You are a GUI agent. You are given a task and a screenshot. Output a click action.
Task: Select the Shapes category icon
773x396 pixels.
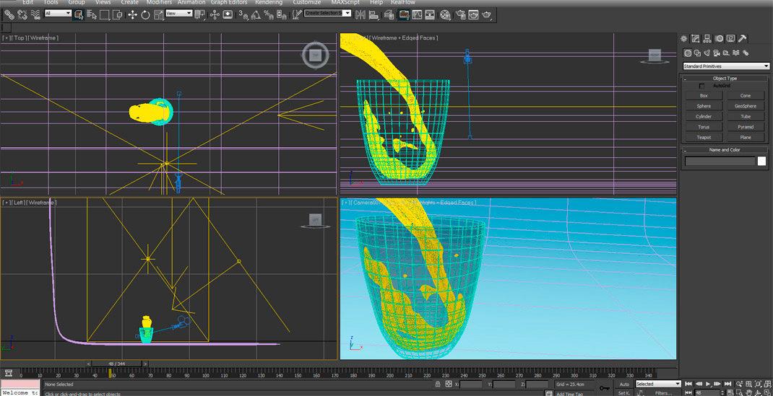click(x=697, y=53)
